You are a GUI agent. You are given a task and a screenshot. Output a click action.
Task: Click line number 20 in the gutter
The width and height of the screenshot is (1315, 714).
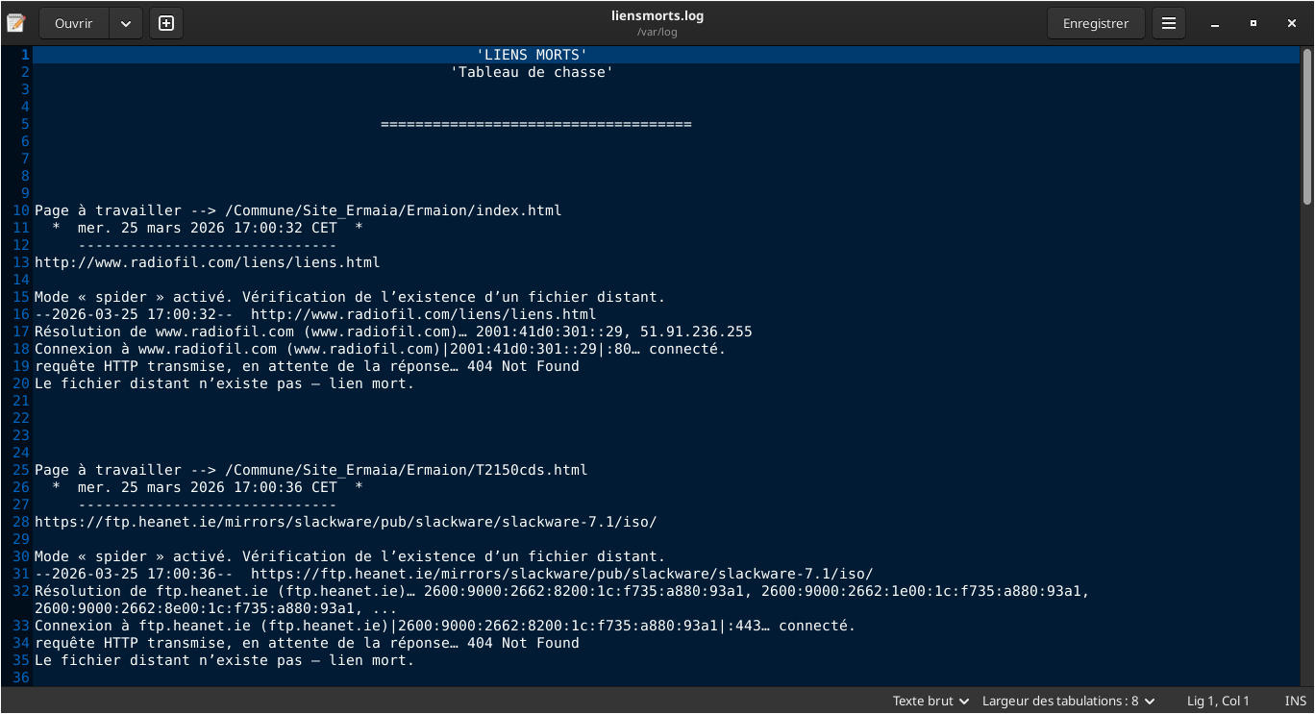point(21,383)
